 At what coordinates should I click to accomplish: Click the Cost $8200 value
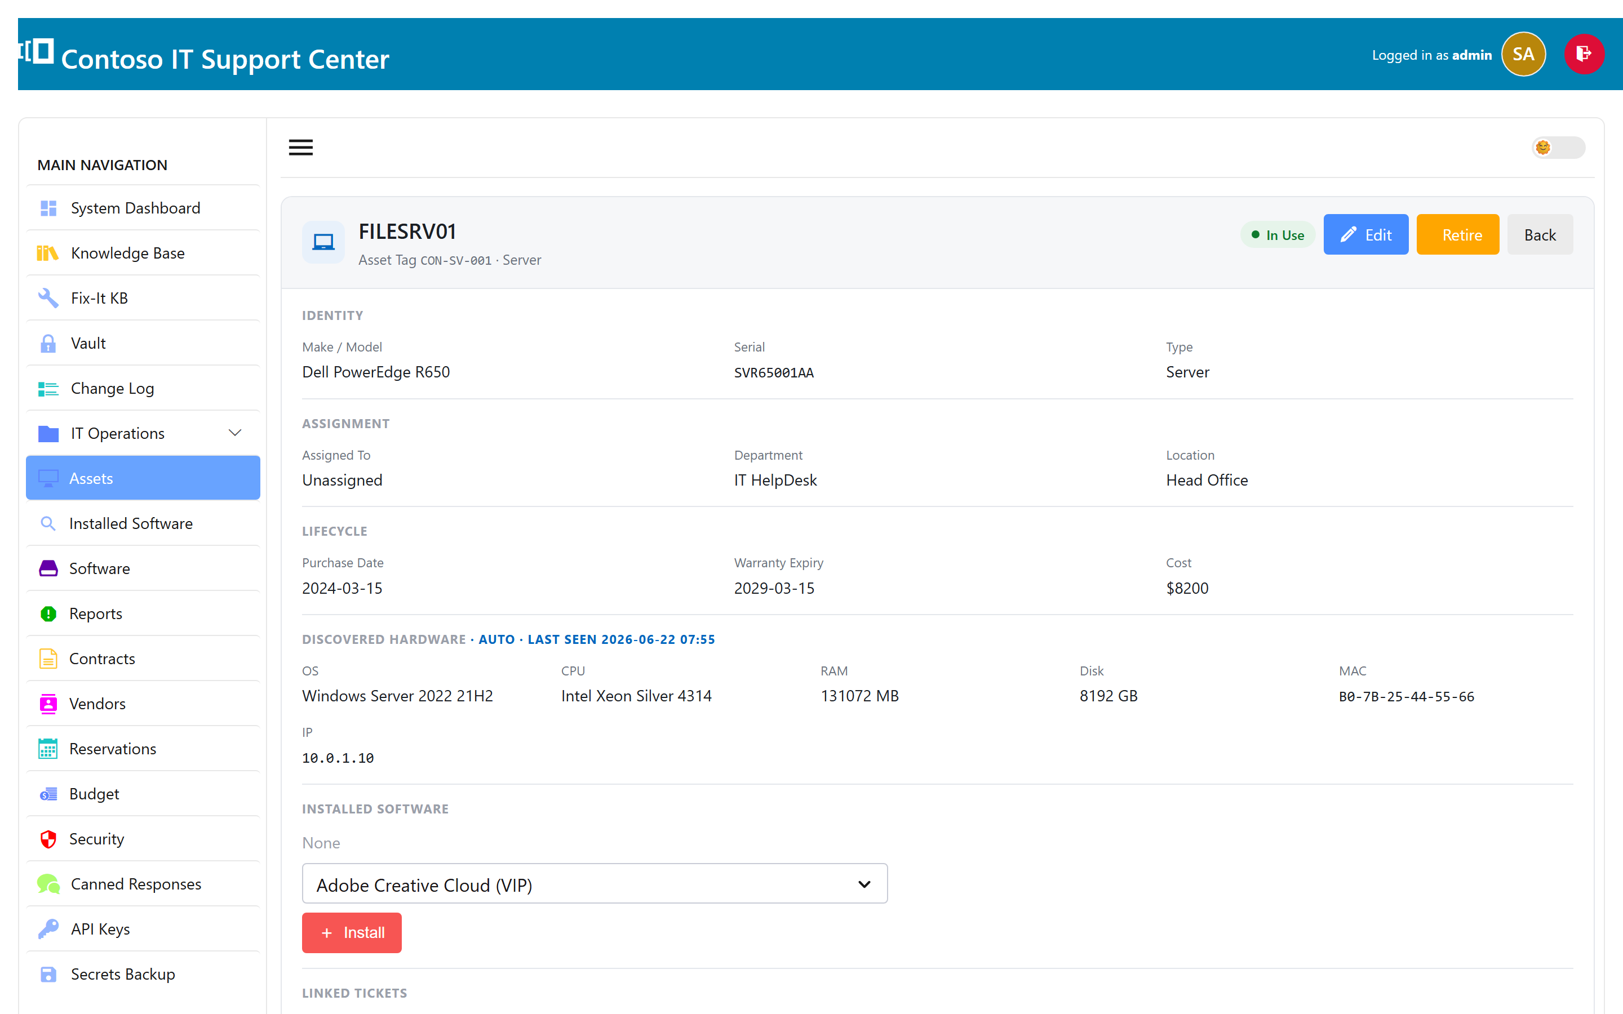(x=1187, y=588)
